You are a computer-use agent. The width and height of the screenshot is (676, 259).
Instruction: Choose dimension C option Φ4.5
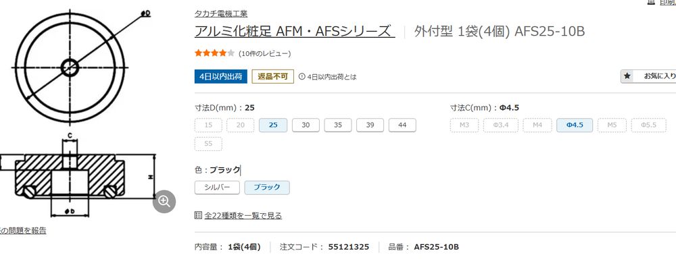tap(575, 125)
